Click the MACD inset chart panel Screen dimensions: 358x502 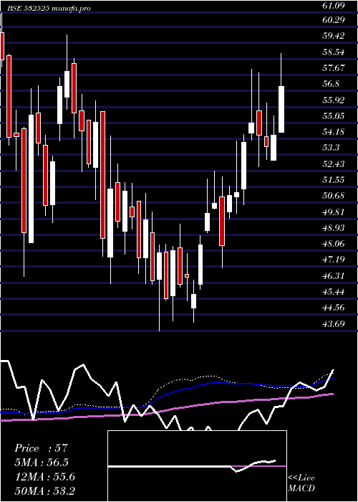(197, 466)
